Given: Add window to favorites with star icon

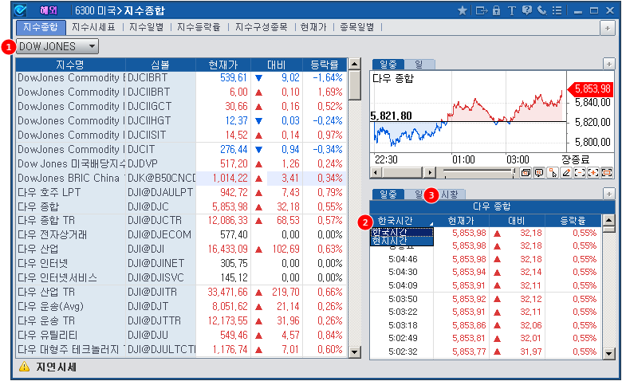Looking at the screenshot, I should point(463,10).
